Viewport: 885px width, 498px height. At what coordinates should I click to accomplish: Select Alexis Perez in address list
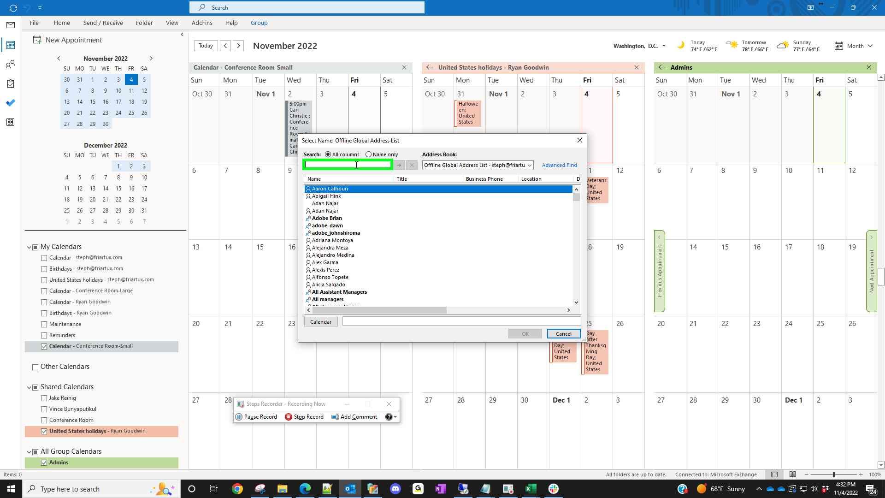click(x=325, y=270)
